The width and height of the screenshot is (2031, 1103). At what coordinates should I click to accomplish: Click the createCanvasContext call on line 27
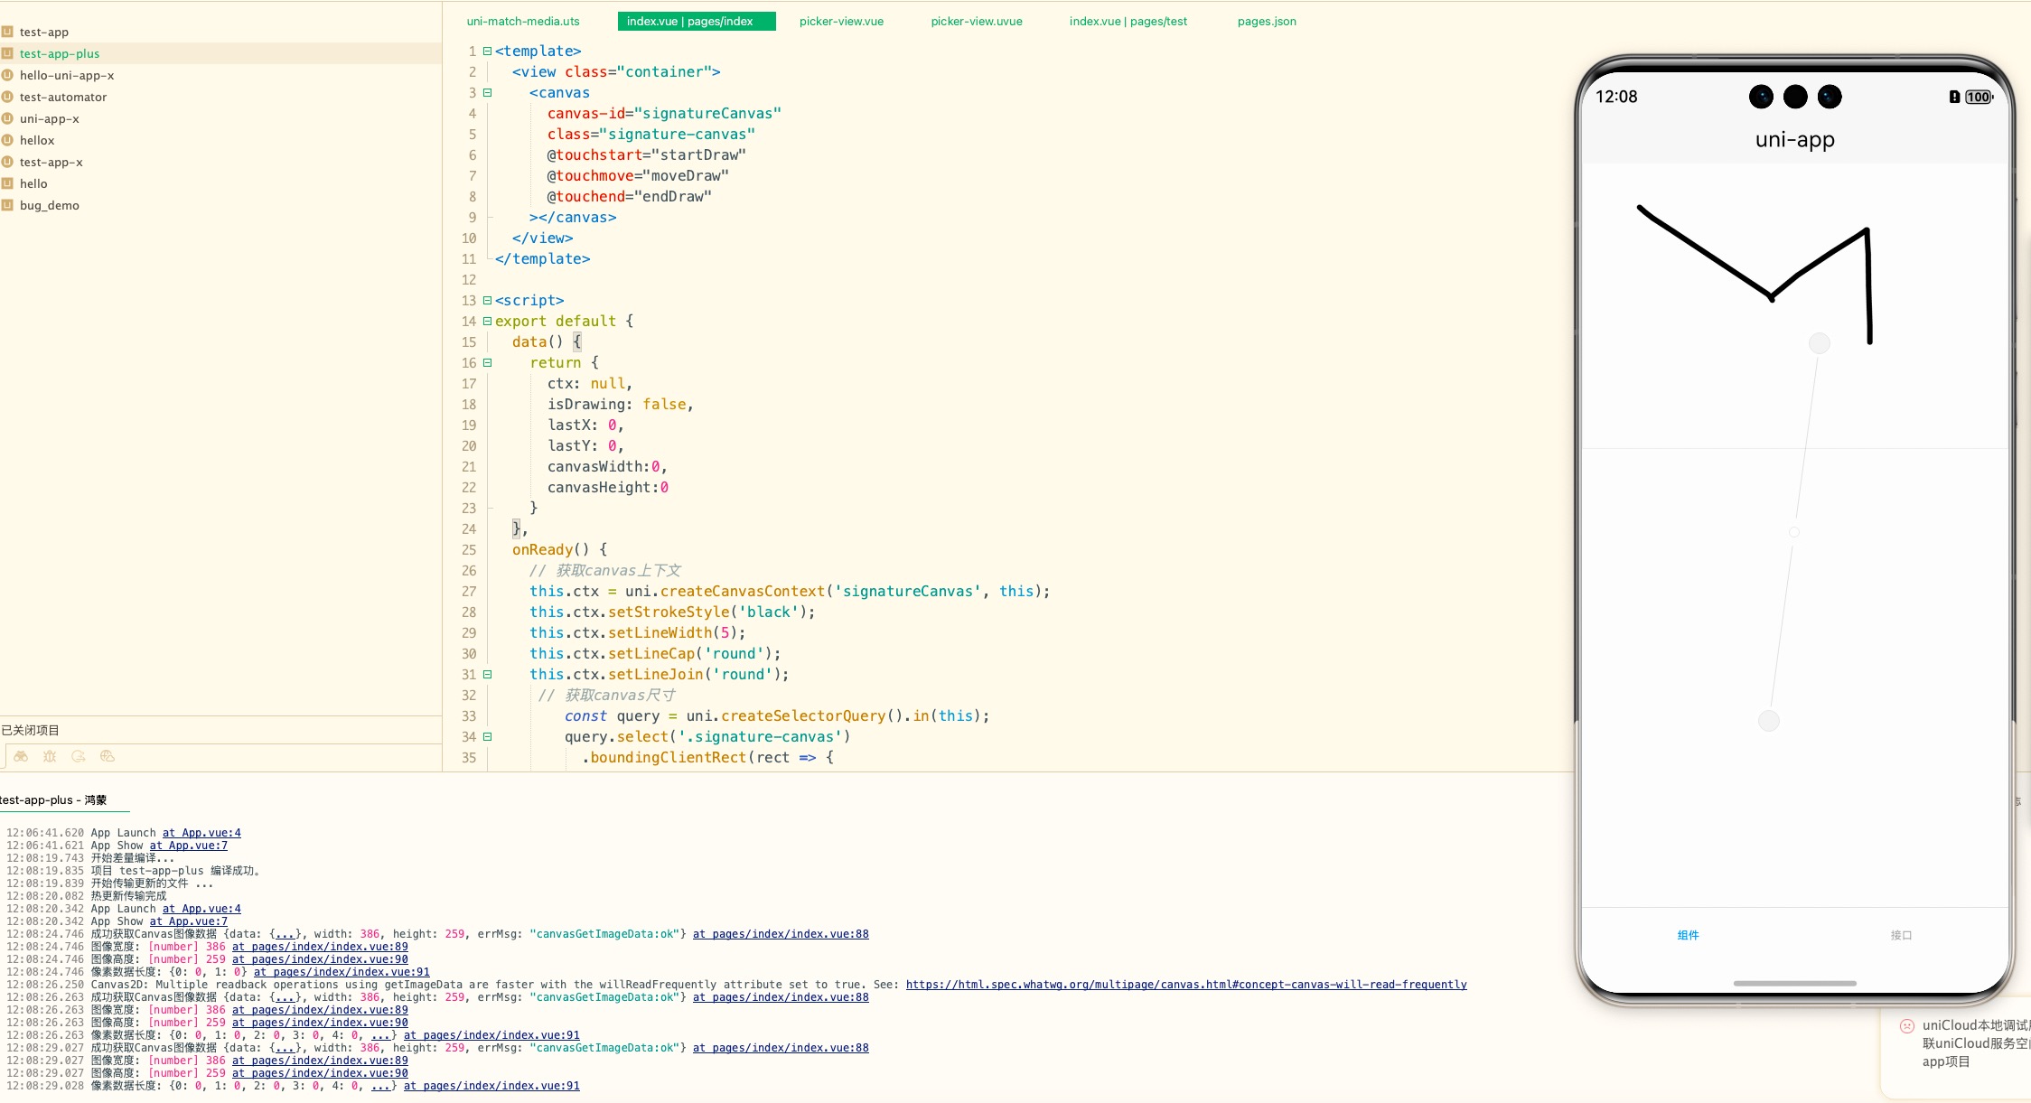(x=743, y=591)
